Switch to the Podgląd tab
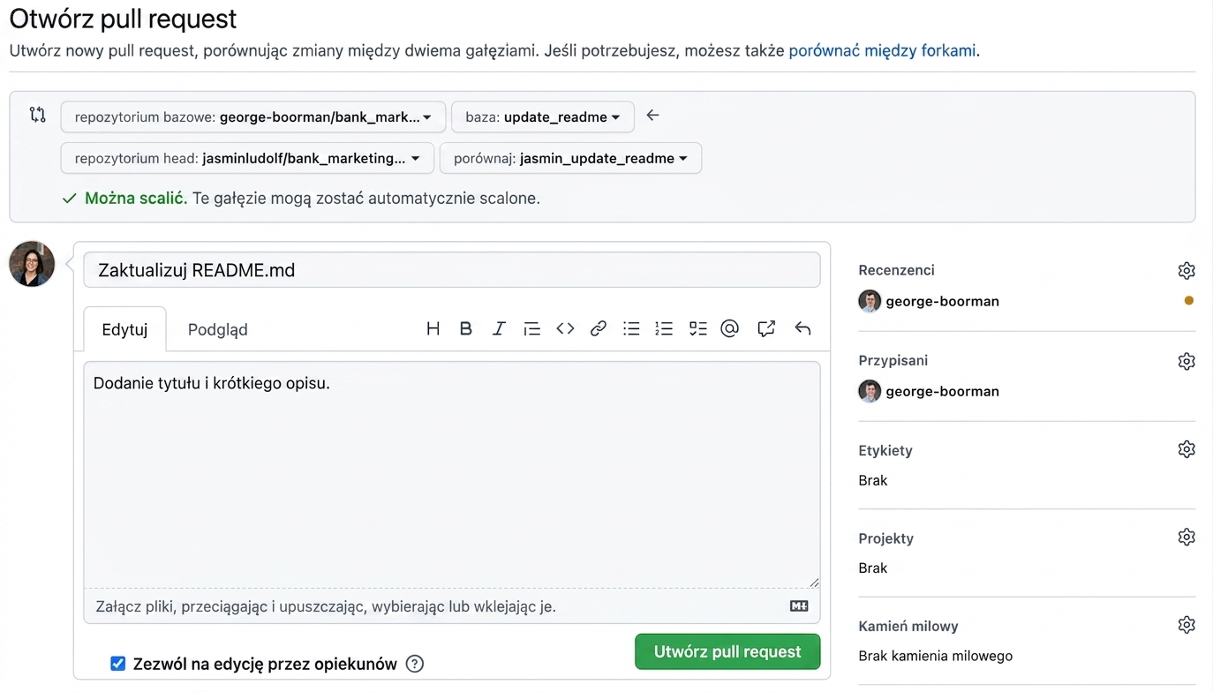This screenshot has height=692, width=1213. (x=217, y=329)
